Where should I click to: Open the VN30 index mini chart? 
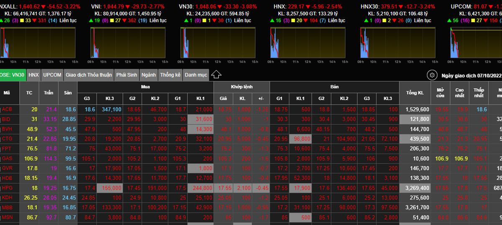pos(218,43)
